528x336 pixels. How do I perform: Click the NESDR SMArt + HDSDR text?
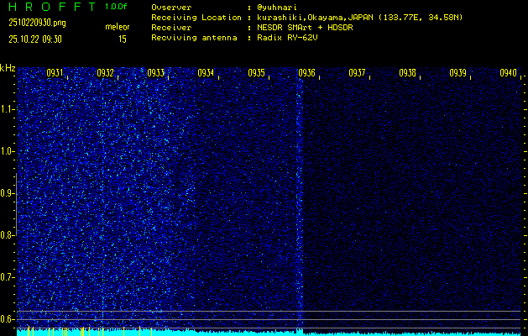tap(305, 28)
